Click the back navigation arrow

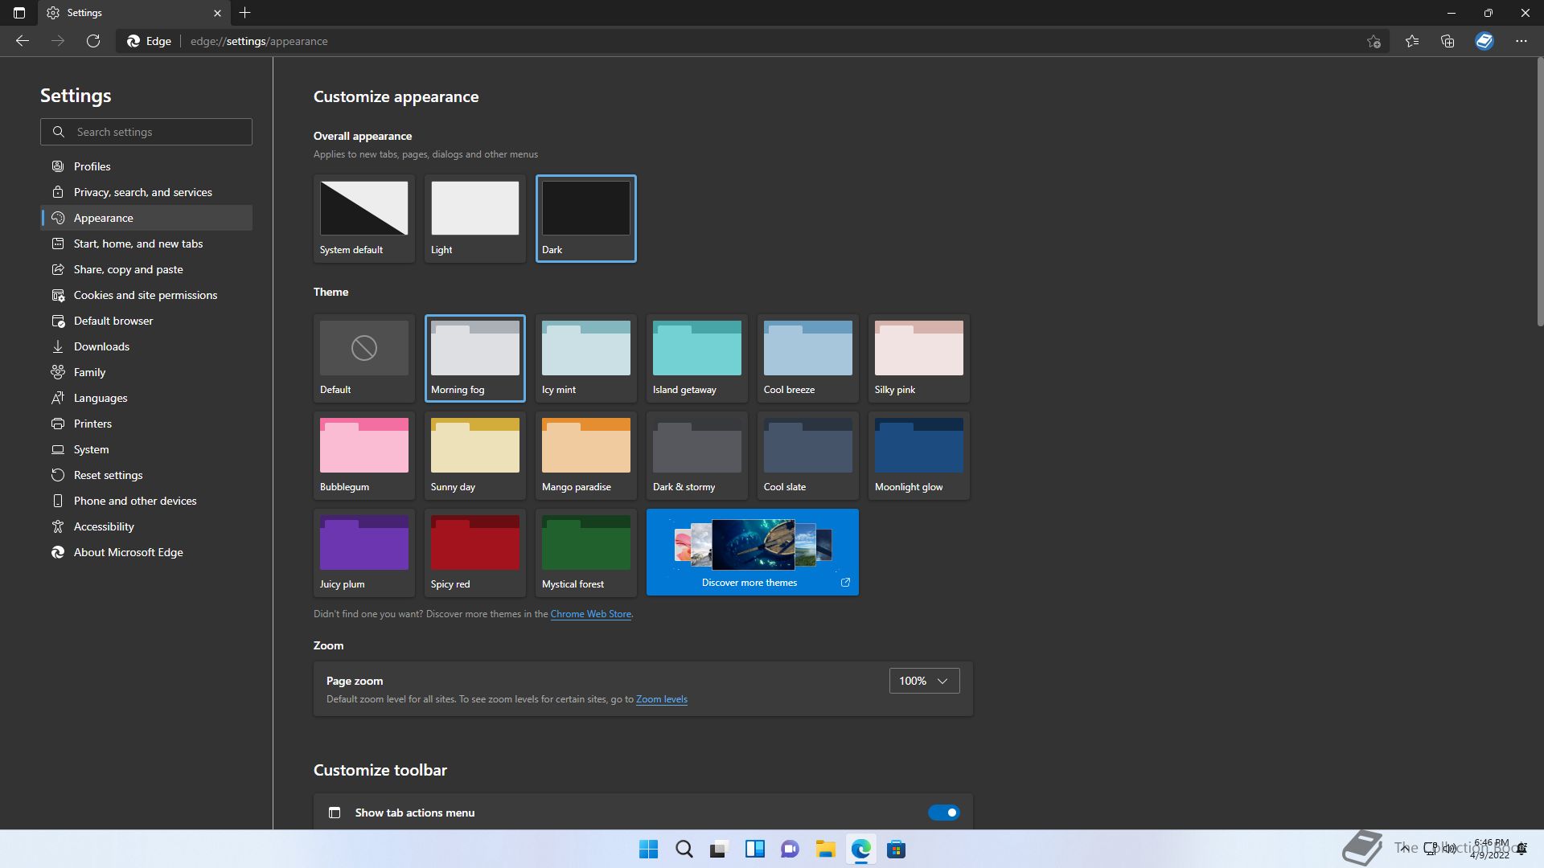[x=23, y=41]
